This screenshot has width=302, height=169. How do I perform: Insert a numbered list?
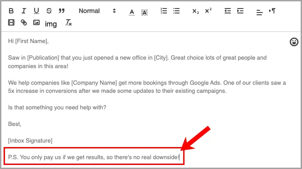click(164, 11)
